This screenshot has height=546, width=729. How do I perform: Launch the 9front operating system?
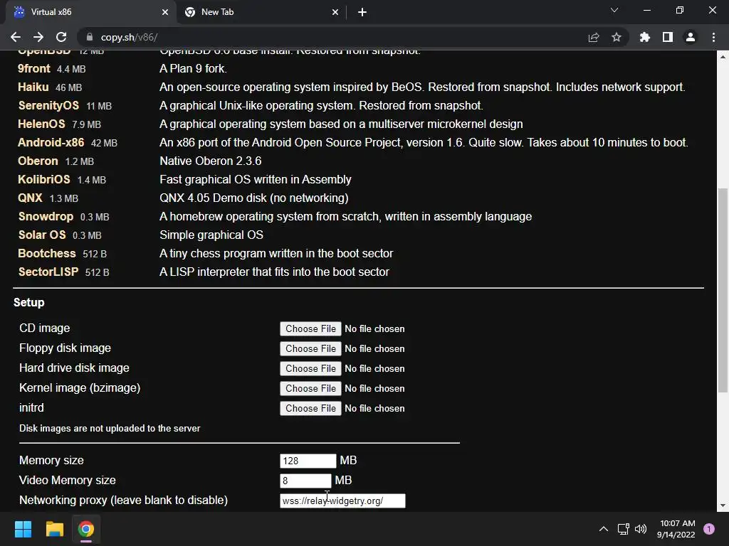coord(34,69)
